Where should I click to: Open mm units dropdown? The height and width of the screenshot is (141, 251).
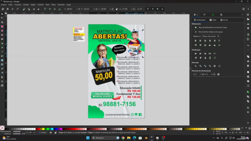click(139, 9)
